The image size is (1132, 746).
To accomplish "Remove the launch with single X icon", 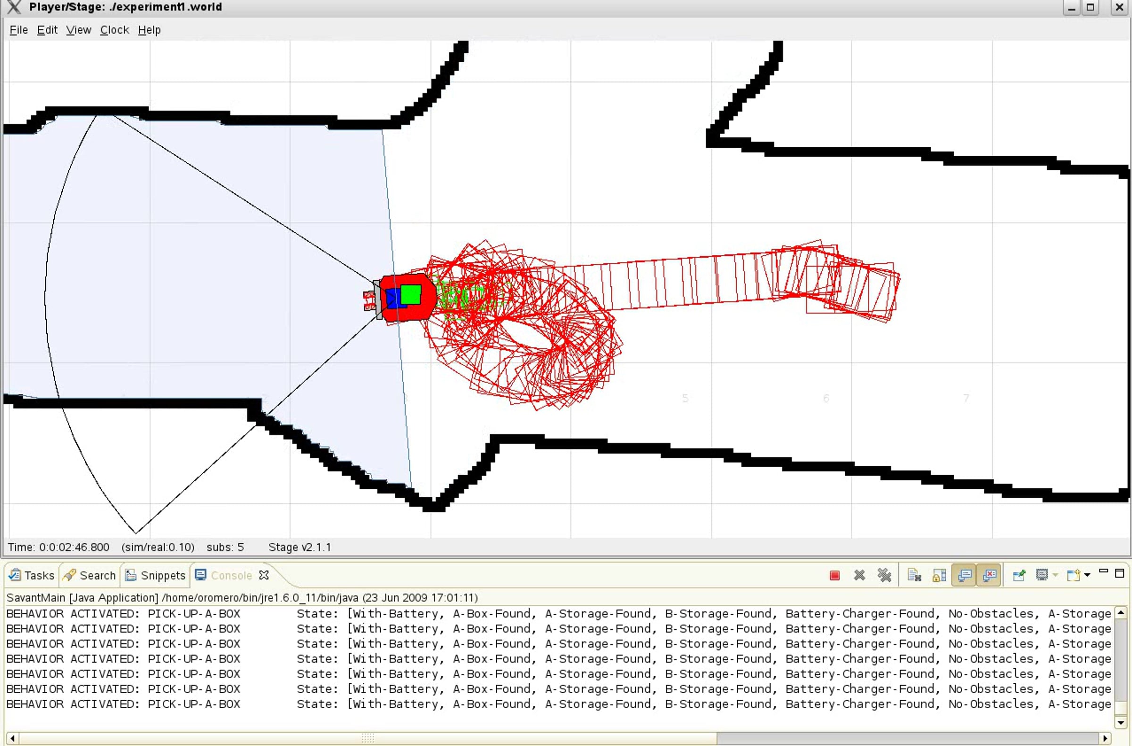I will point(859,576).
